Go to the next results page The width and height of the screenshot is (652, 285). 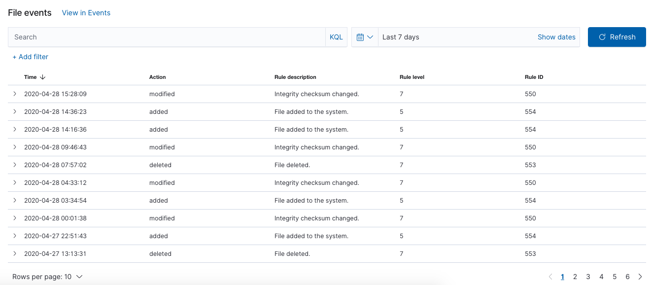[x=640, y=277]
